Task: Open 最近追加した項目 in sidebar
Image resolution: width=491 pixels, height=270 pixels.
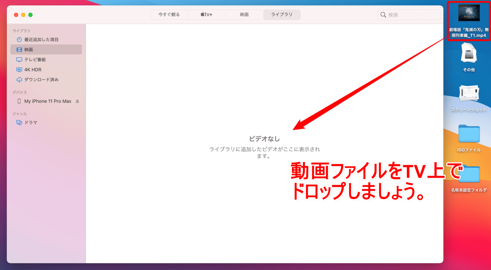Action: coord(46,39)
